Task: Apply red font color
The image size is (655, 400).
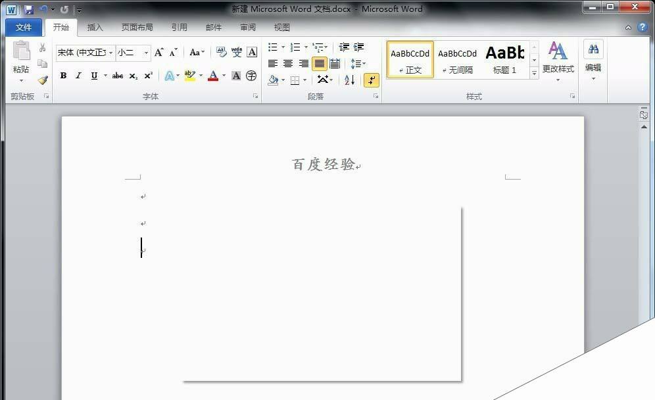Action: point(213,76)
